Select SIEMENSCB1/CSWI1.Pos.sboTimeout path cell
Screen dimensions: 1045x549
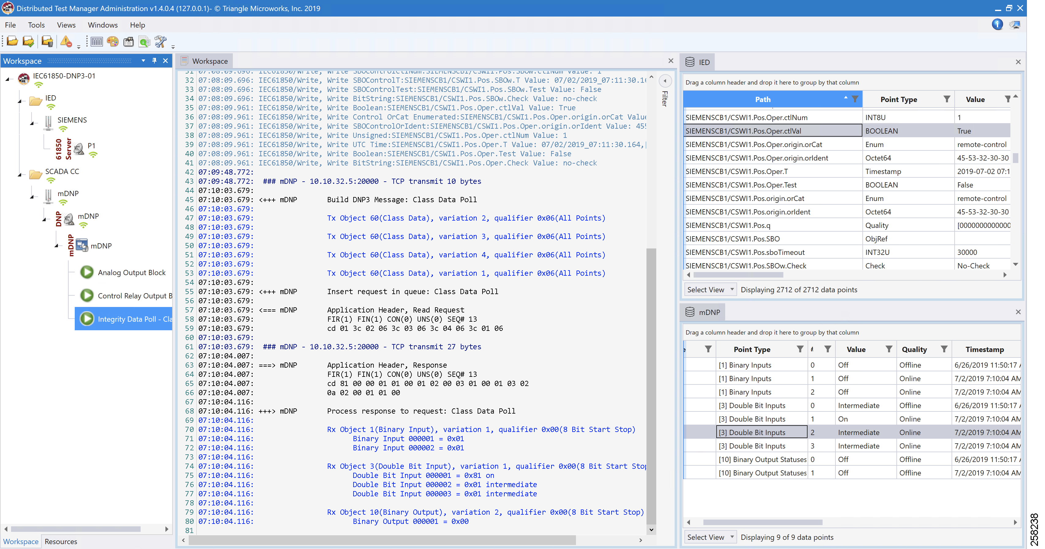[x=773, y=252]
